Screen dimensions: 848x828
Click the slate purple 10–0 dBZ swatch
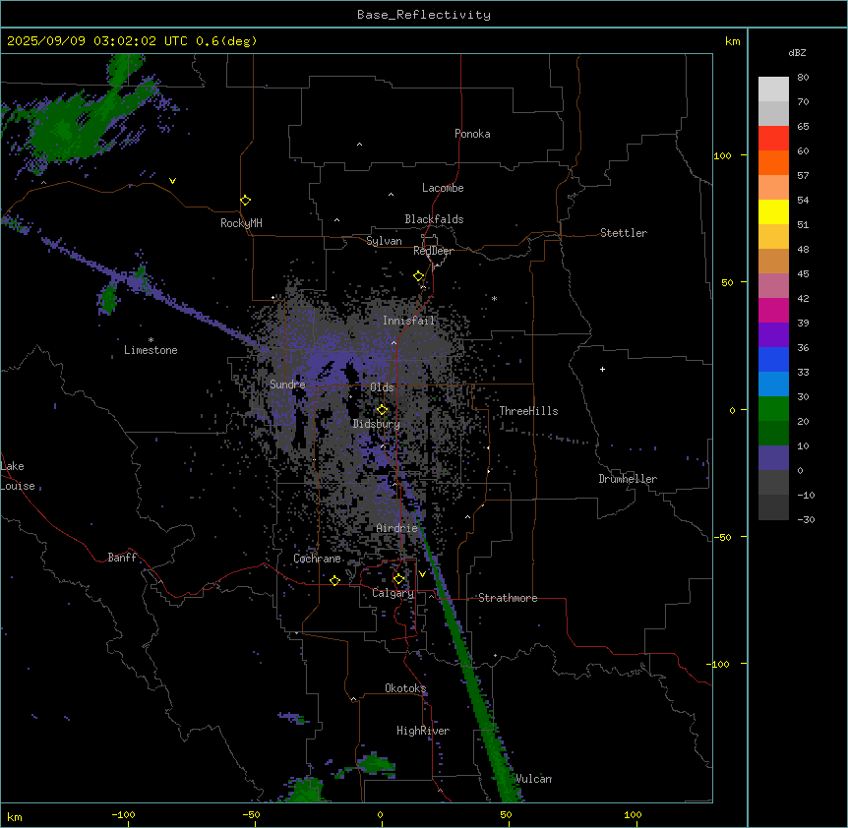tap(773, 458)
